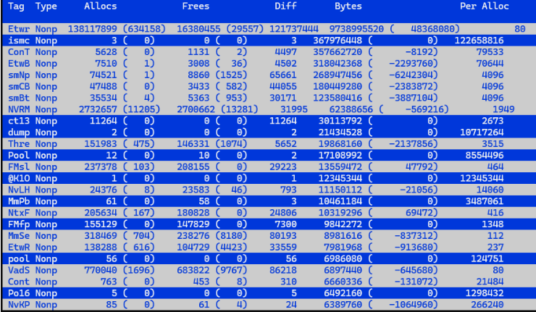Select the @KIO tag
This screenshot has width=536, height=312.
click(19, 178)
